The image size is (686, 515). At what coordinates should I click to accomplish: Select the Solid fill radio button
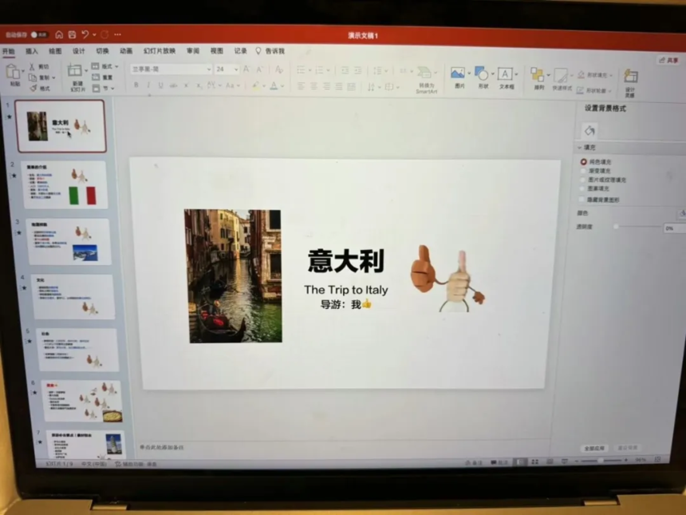[583, 161]
